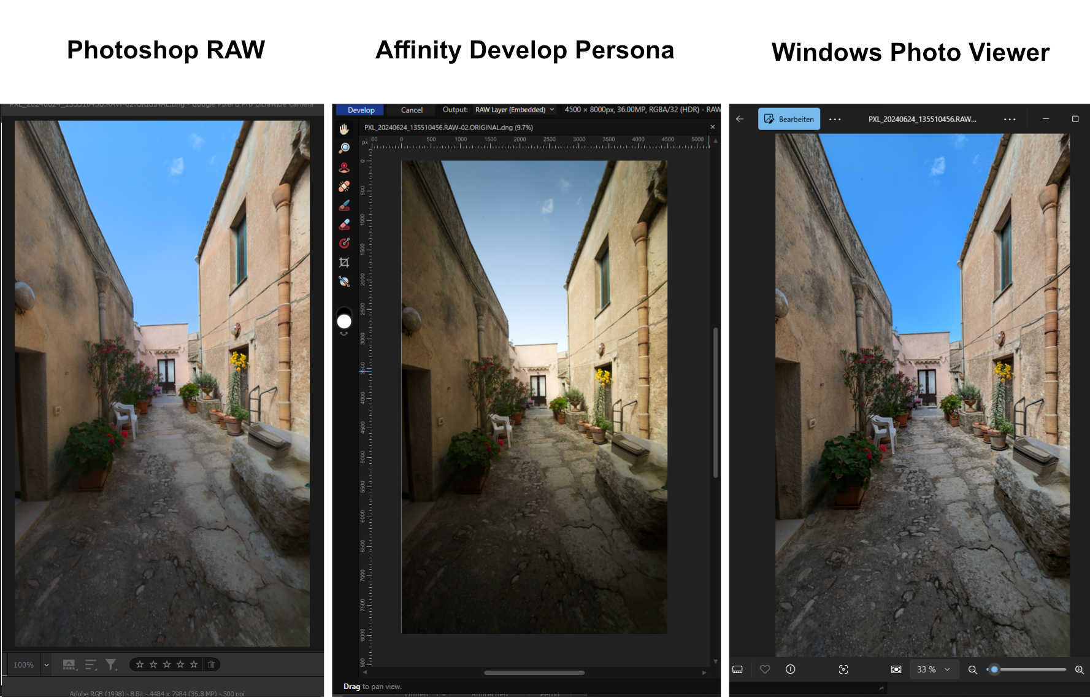
Task: Toggle the filmstrip icon in Photo Viewer
Action: point(737,669)
